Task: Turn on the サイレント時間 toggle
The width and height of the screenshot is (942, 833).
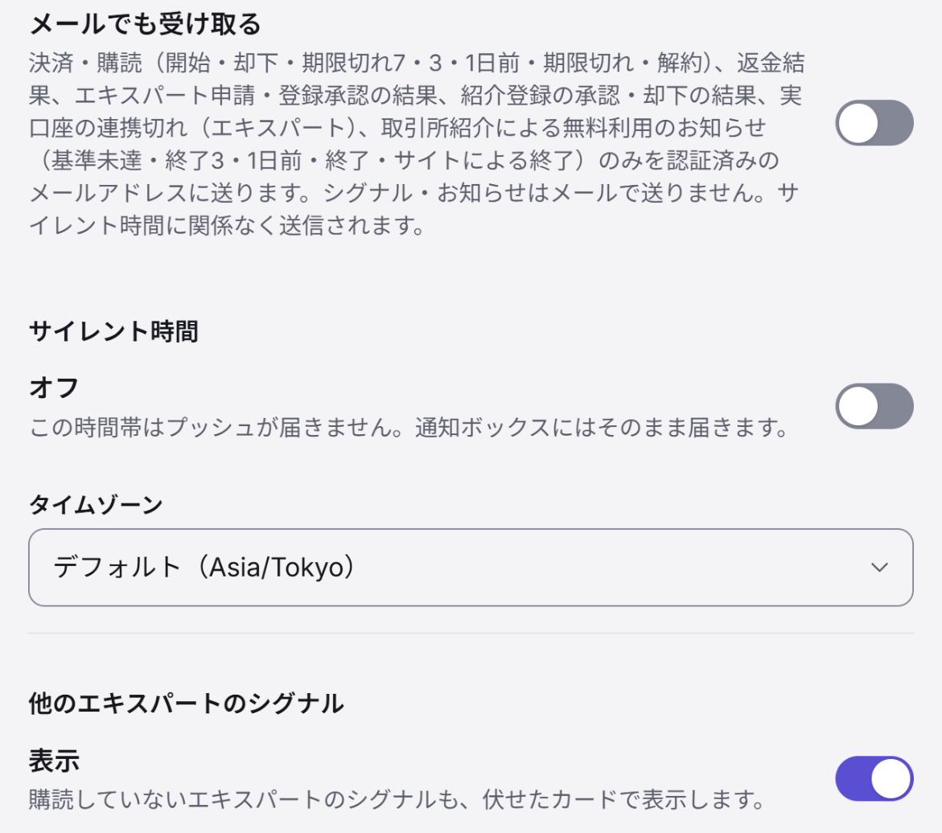Action: [874, 407]
